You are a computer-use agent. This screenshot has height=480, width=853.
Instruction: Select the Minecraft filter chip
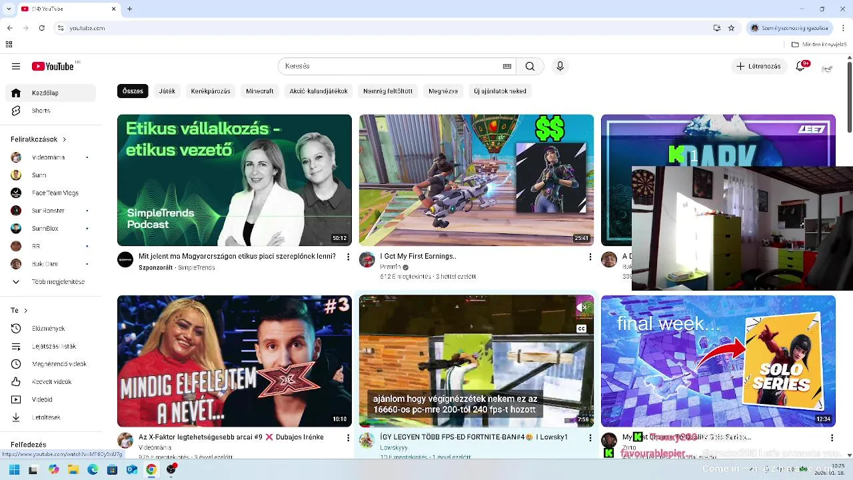[x=260, y=91]
